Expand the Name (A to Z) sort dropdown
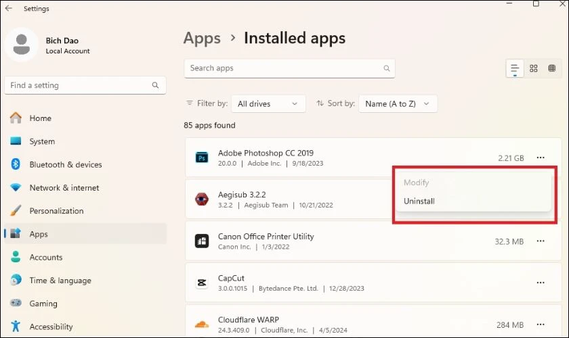The width and height of the screenshot is (569, 338). pos(398,104)
